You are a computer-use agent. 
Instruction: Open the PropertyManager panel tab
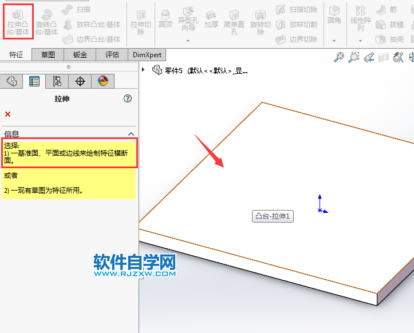pos(34,81)
